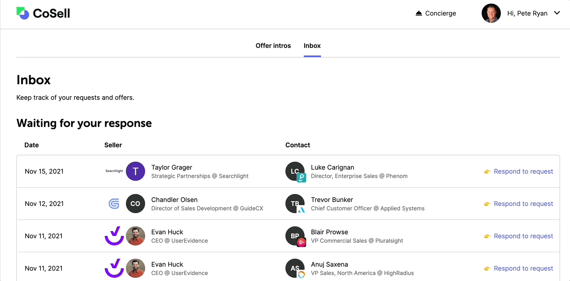Expand the Hi, Pete Ryan dropdown arrow
The image size is (570, 281).
coord(557,13)
